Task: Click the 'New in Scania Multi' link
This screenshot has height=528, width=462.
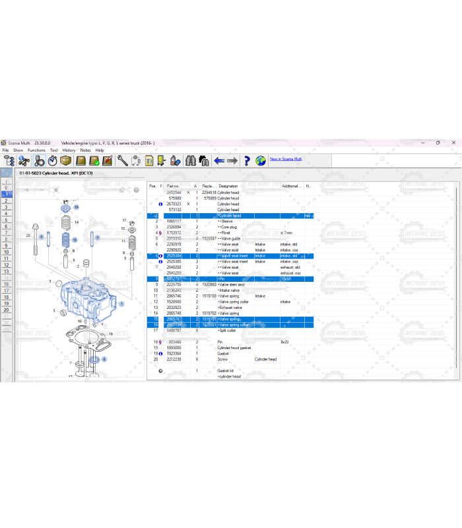Action: [286, 159]
